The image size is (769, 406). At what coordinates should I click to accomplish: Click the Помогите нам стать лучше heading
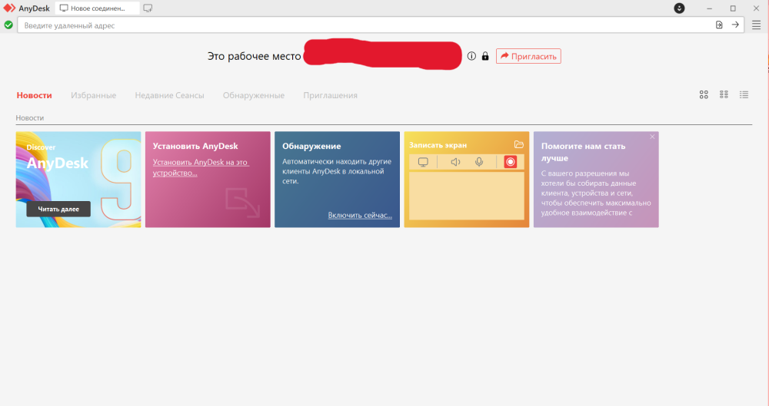pos(583,152)
